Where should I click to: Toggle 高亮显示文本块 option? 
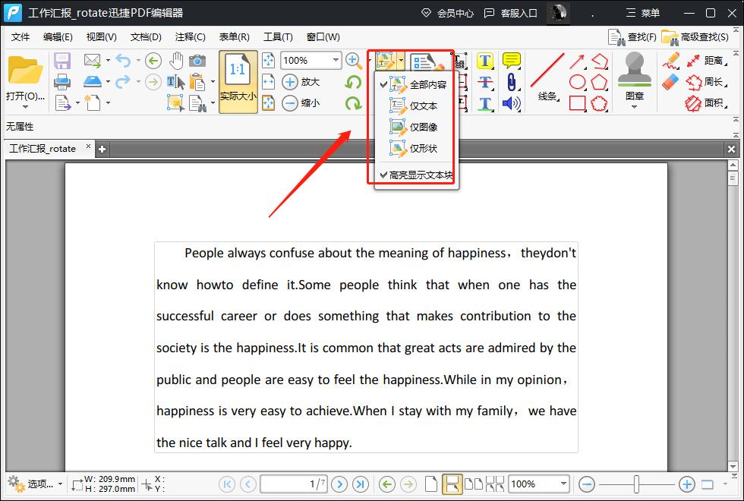416,175
